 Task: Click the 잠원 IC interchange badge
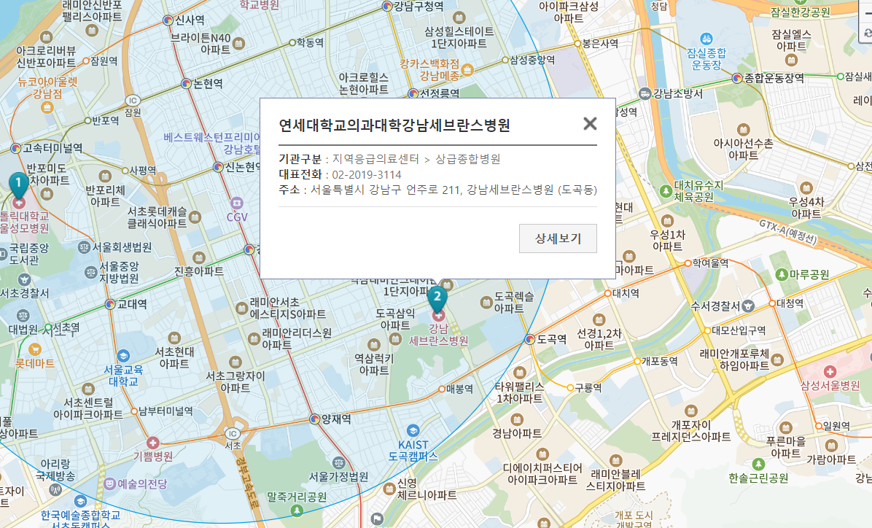click(x=133, y=101)
